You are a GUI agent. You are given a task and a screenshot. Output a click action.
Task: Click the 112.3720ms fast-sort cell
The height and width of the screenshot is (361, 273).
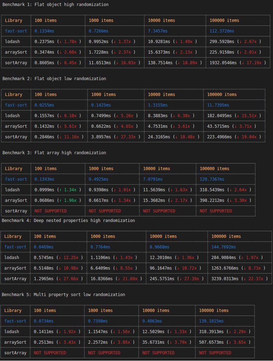(x=222, y=31)
